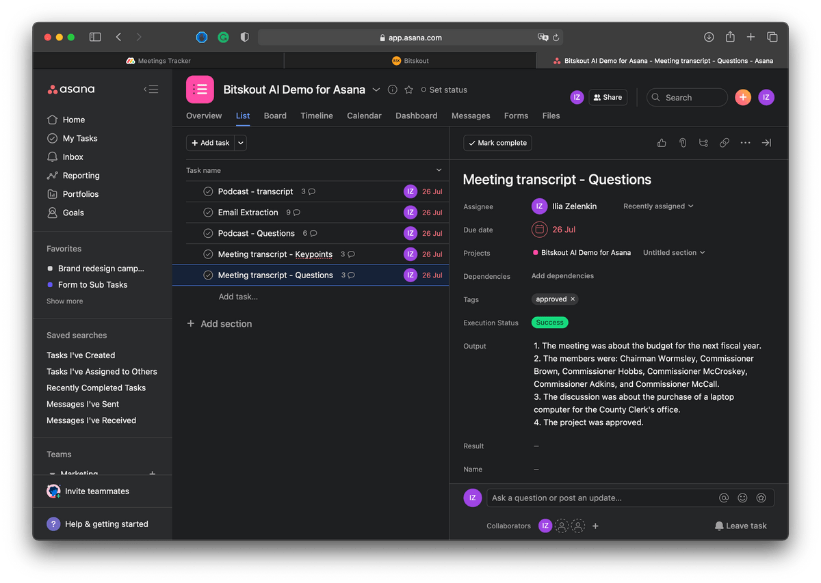Change Recently assigned section

click(658, 206)
